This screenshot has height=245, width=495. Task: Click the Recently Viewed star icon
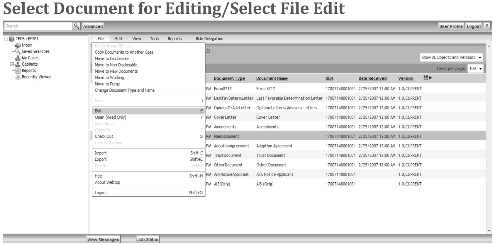18,77
